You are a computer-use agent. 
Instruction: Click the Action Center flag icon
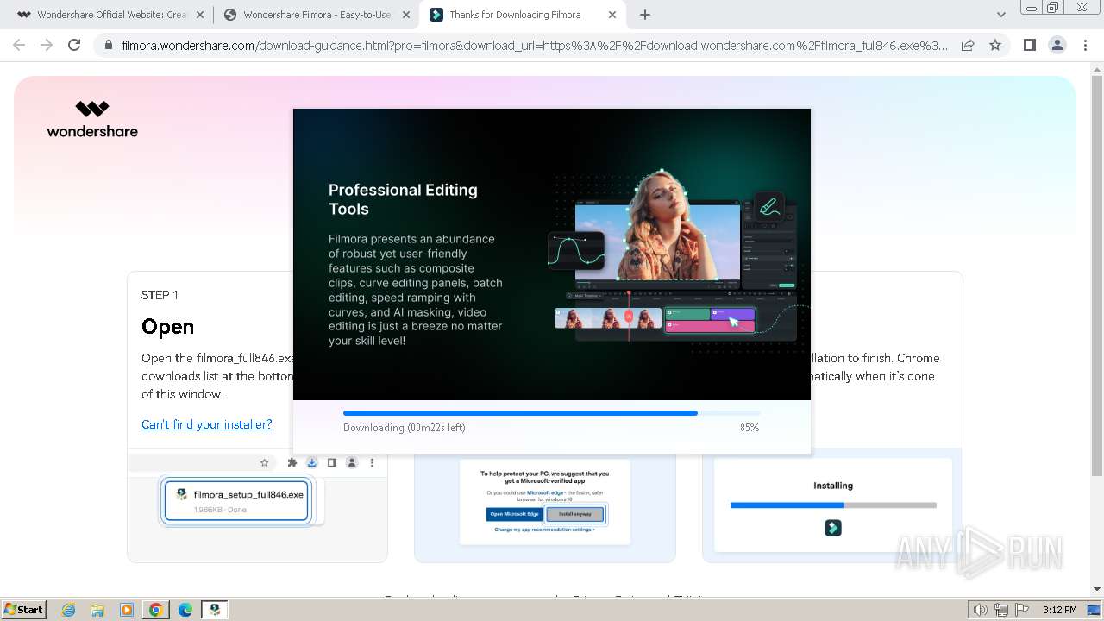tap(1021, 610)
